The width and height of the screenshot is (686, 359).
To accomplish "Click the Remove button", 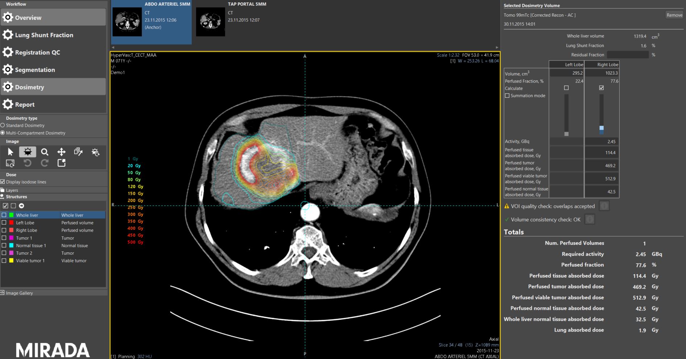I will click(674, 15).
